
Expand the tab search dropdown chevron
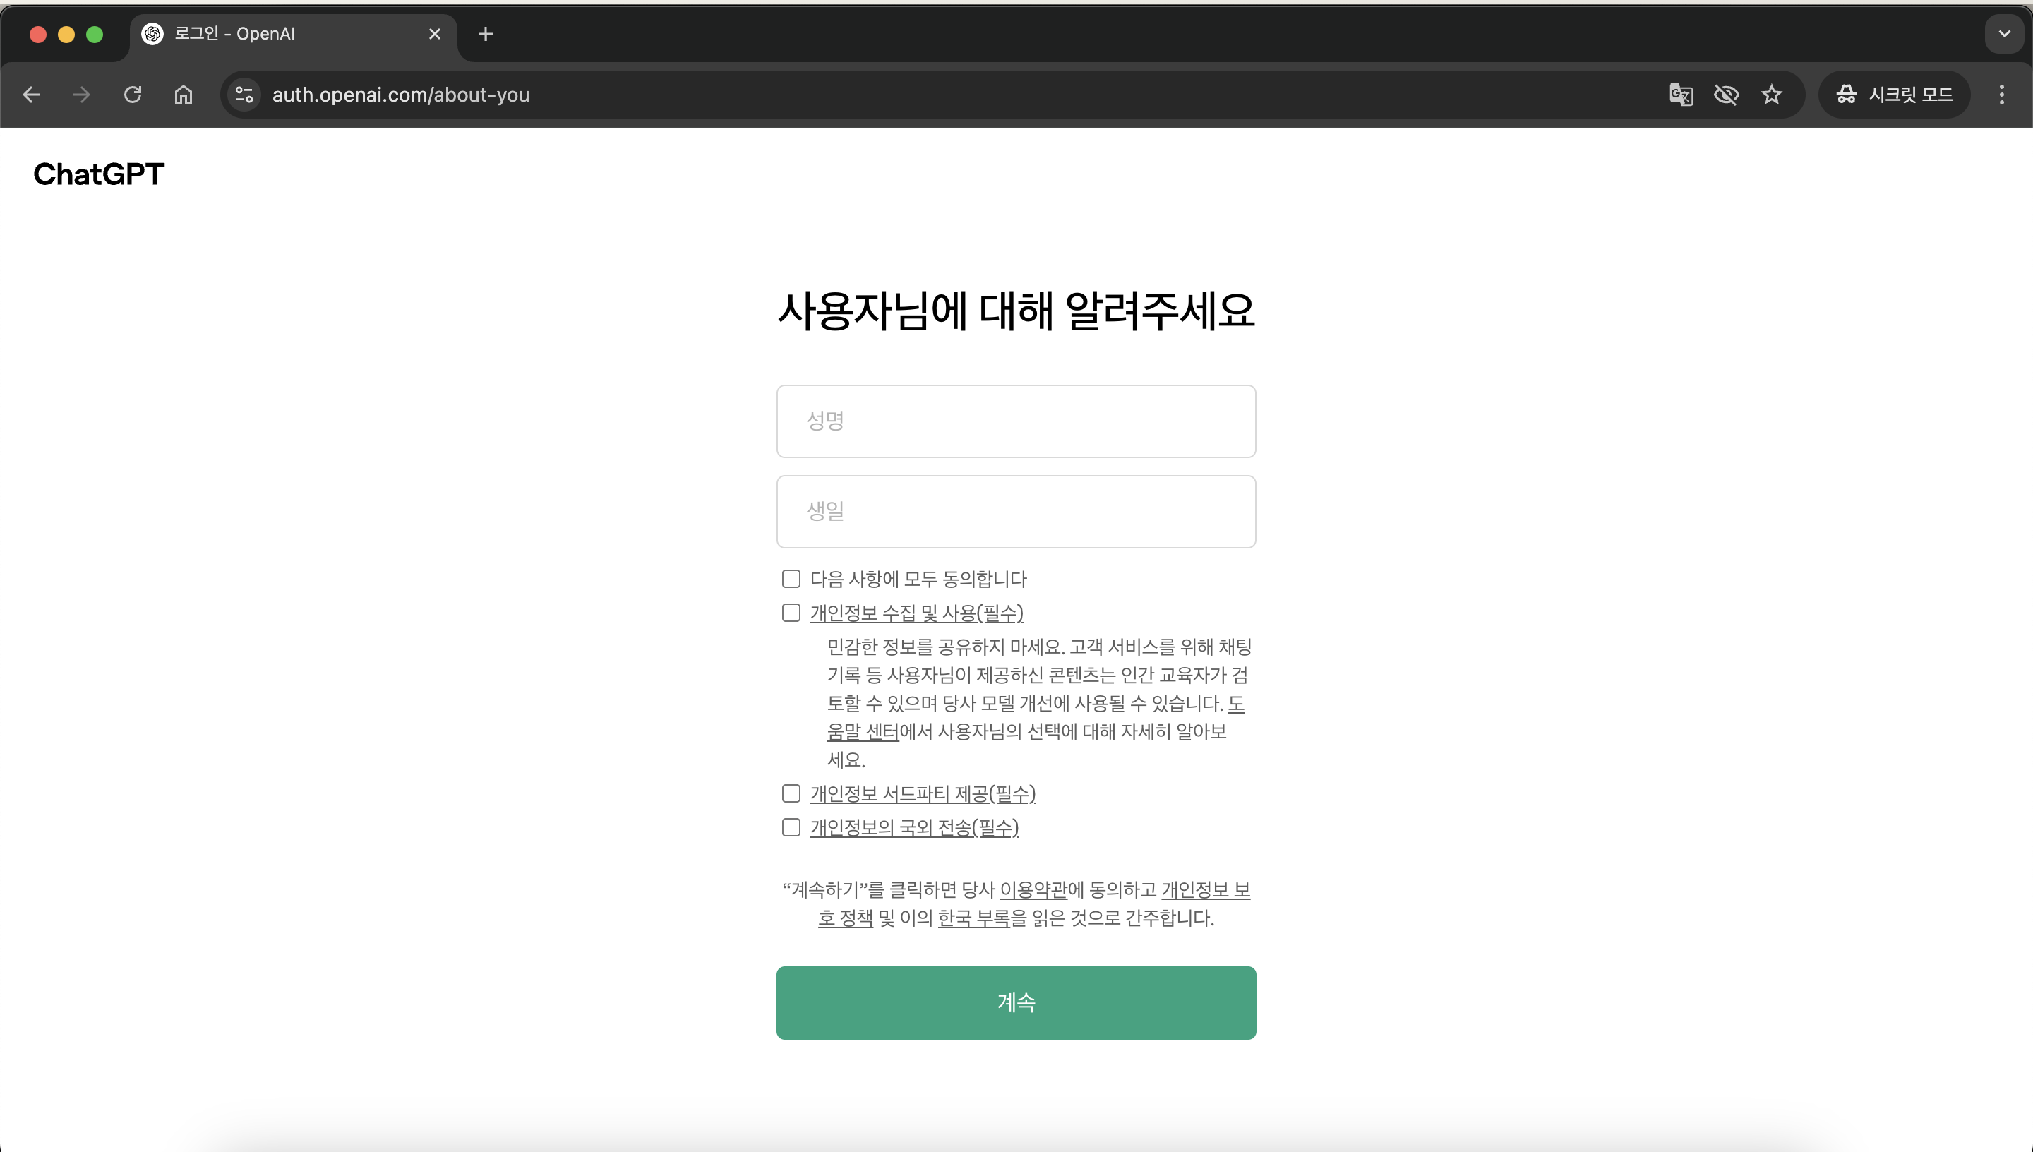coord(2004,34)
